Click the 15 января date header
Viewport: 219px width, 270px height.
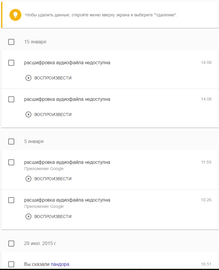35,42
